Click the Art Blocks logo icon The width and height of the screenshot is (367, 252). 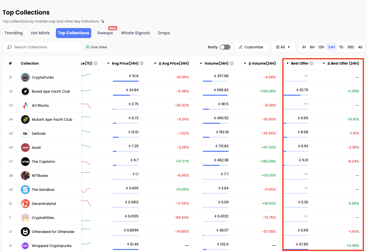point(25,105)
